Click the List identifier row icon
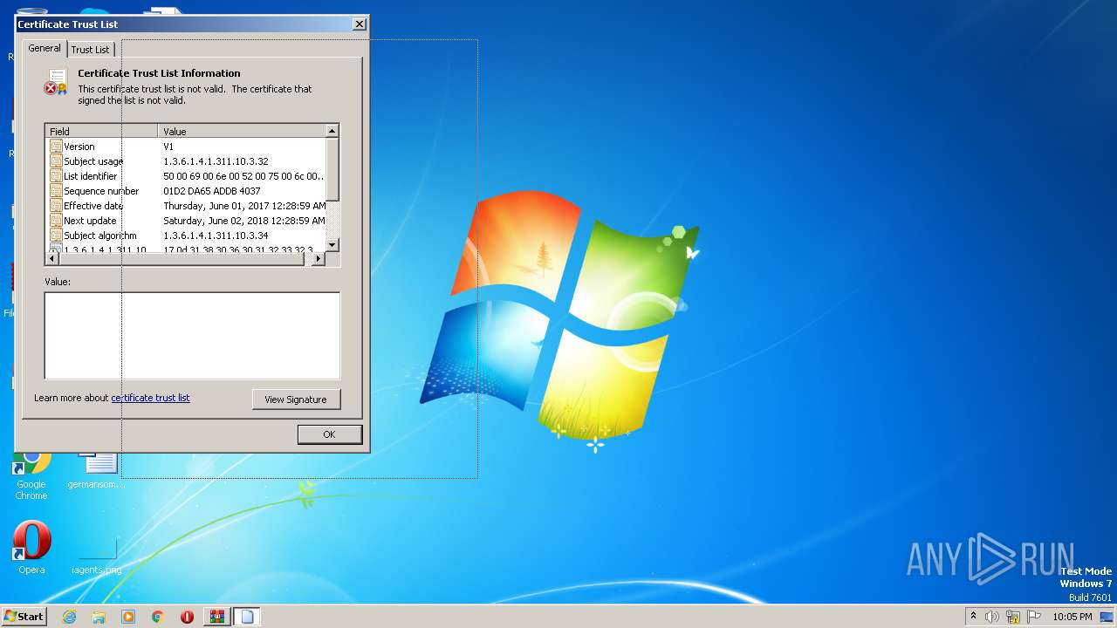The image size is (1117, 628). click(56, 176)
